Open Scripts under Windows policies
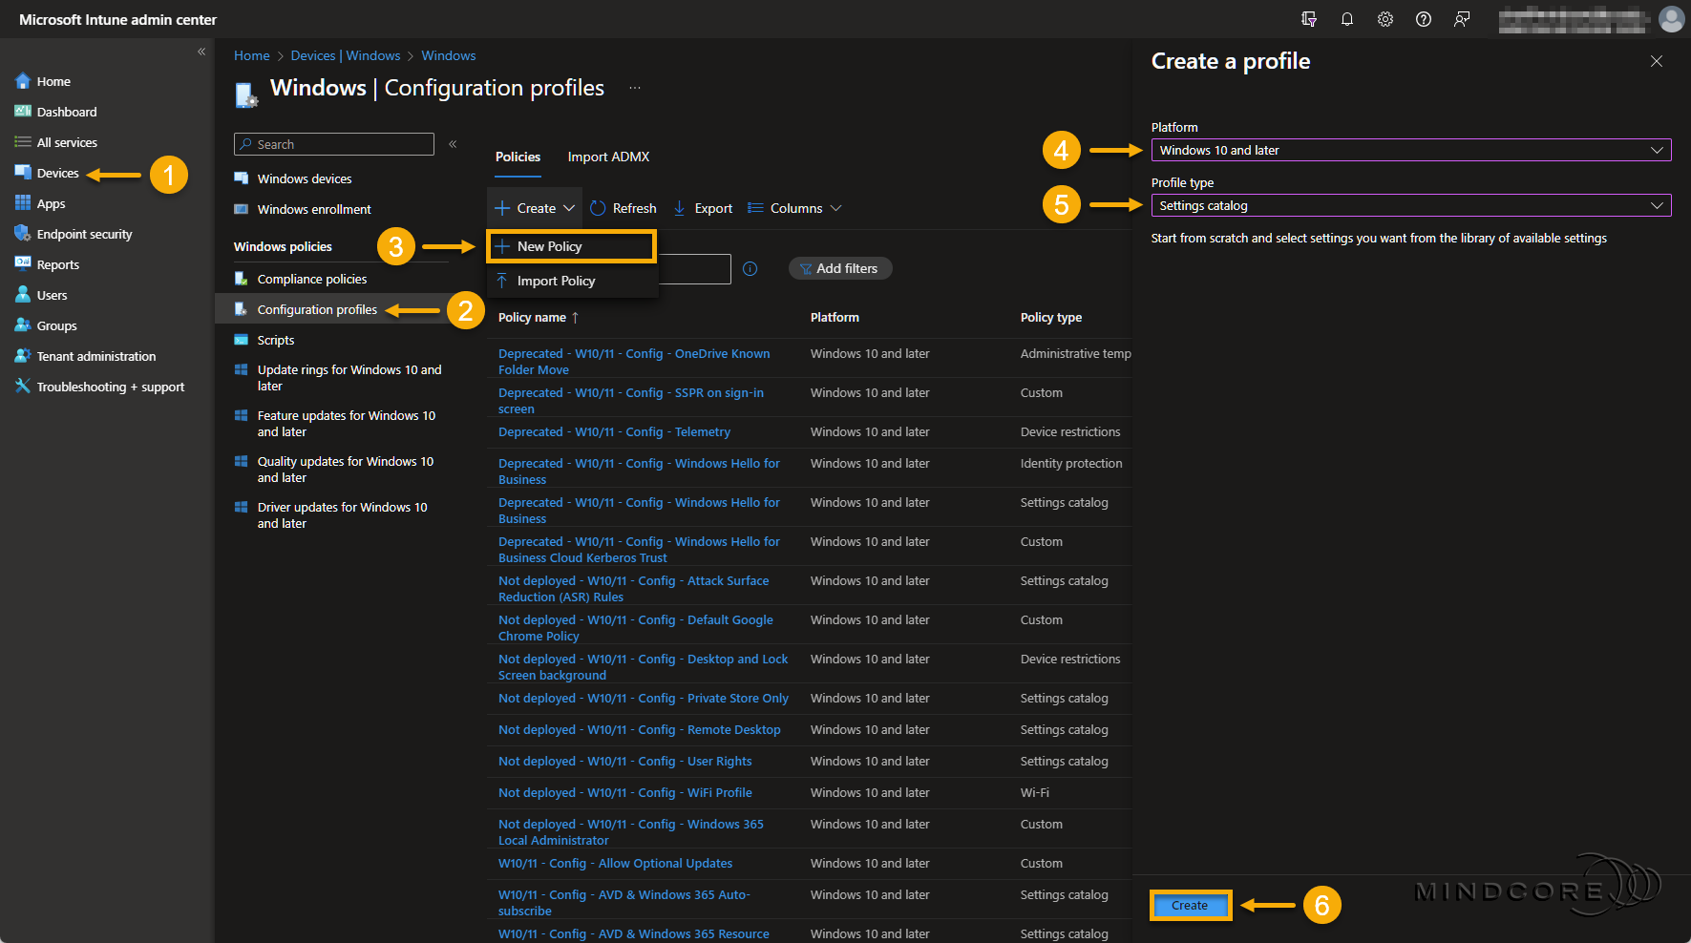1691x943 pixels. coord(276,340)
